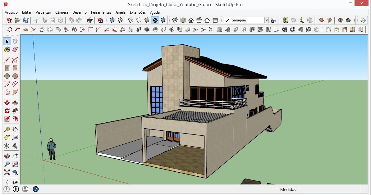
Task: Click the Print icon
Action: pyautogui.click(x=90, y=20)
